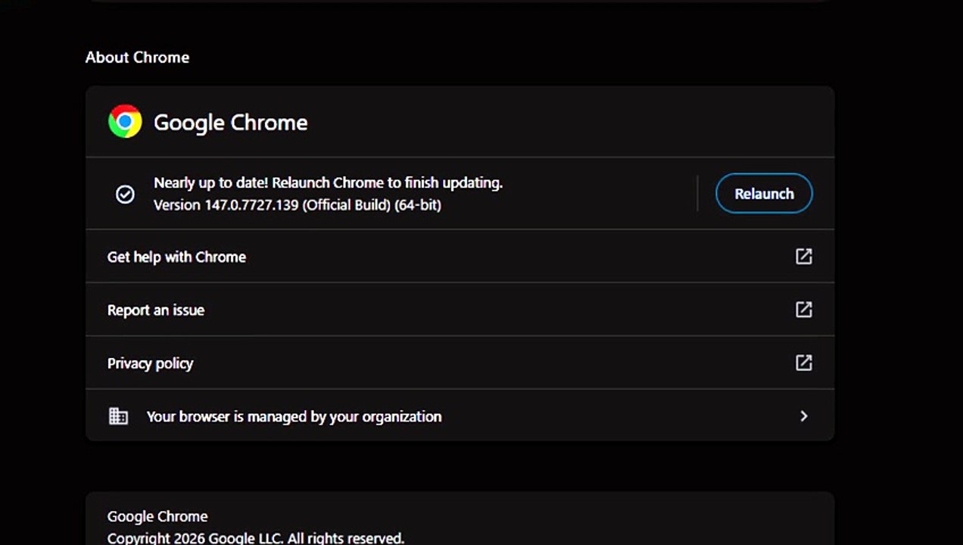The width and height of the screenshot is (963, 545).
Task: Click the external link icon beside Report an issue
Action: (x=803, y=310)
